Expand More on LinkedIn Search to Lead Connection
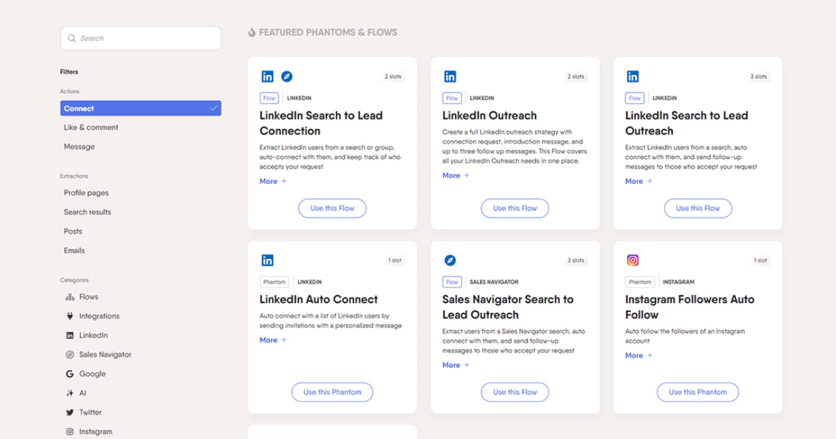The height and width of the screenshot is (439, 836). pos(272,181)
